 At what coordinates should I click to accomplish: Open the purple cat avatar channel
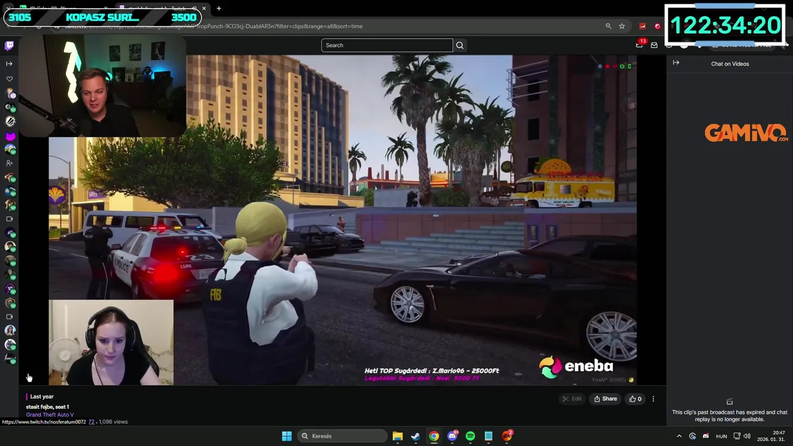coord(10,136)
